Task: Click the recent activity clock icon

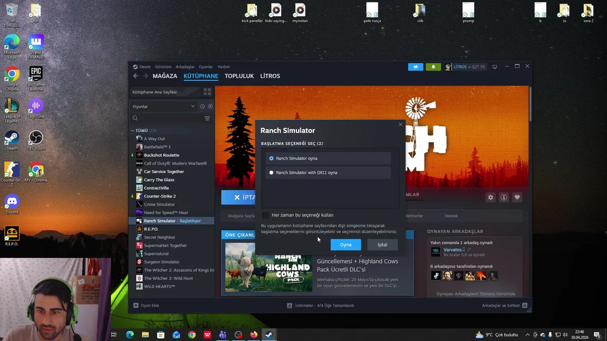Action: click(x=202, y=107)
